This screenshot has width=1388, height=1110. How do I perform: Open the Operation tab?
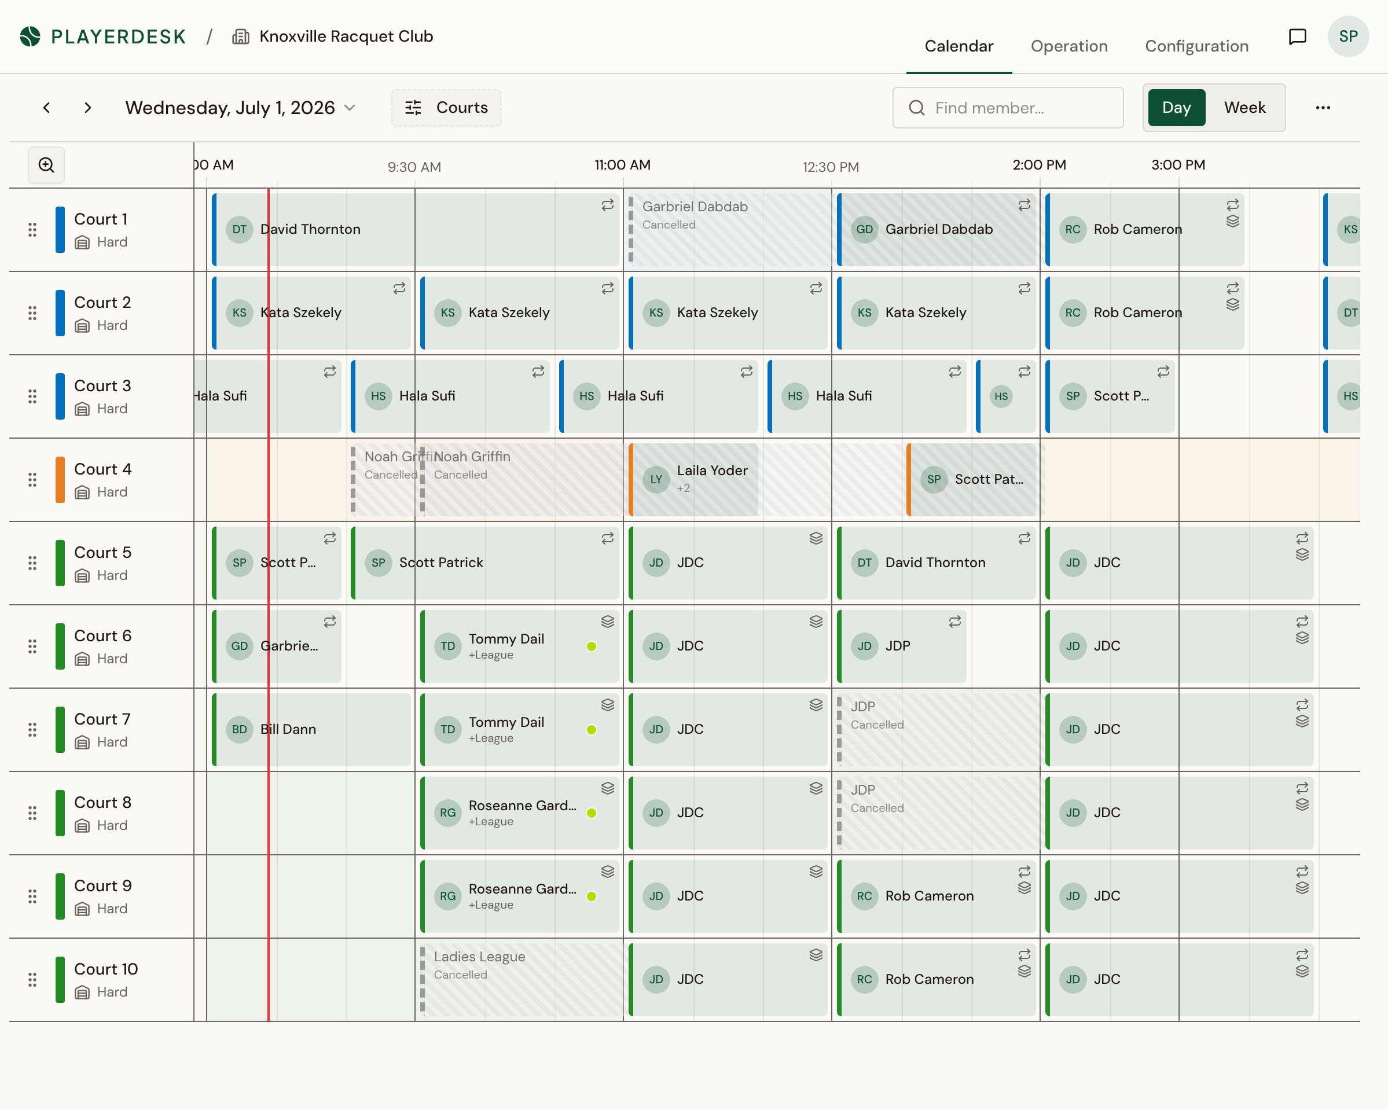click(1068, 46)
